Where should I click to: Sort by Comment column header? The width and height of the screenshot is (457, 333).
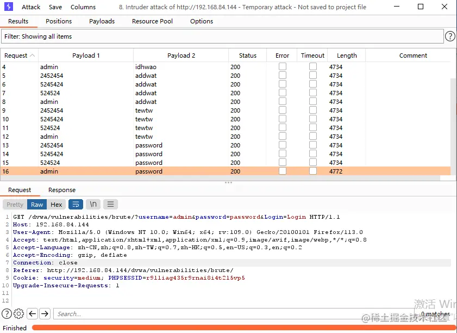(x=413, y=55)
